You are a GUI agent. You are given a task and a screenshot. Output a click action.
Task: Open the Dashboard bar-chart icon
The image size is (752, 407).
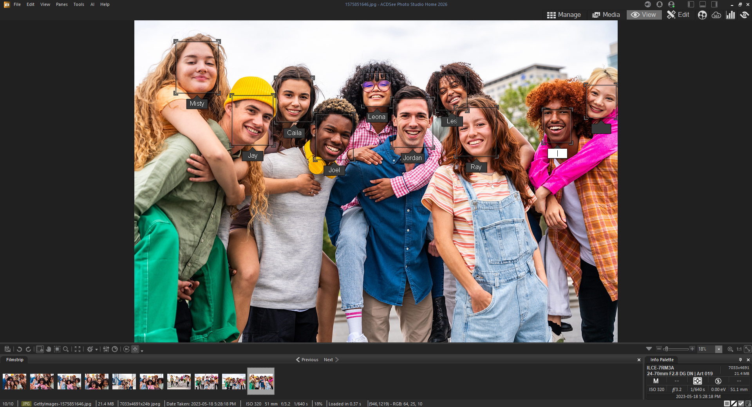pyautogui.click(x=730, y=15)
